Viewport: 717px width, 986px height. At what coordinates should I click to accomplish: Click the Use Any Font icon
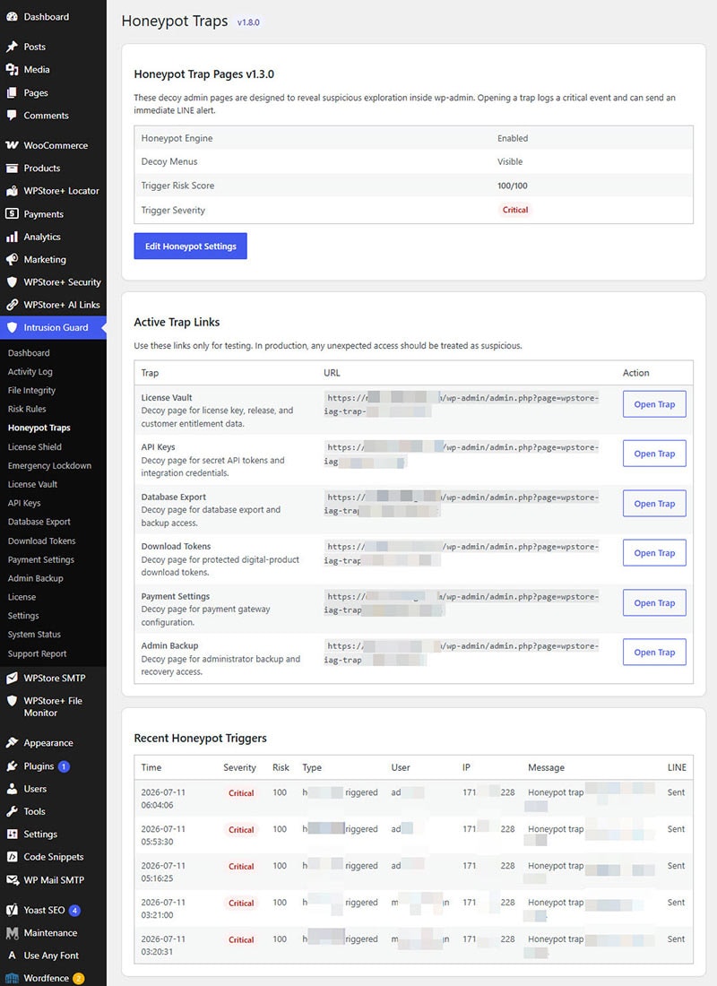12,956
